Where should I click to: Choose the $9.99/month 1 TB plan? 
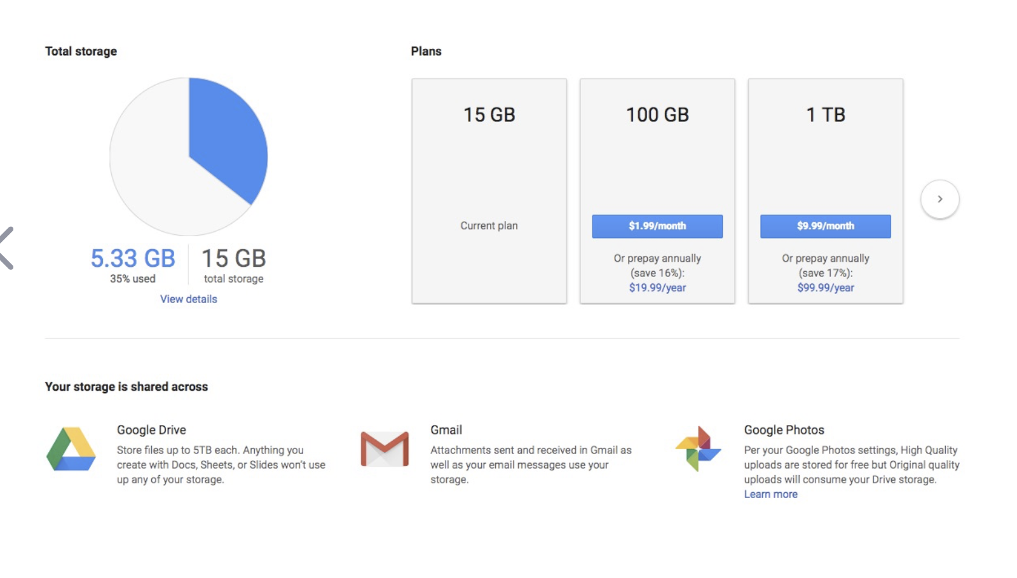(825, 226)
